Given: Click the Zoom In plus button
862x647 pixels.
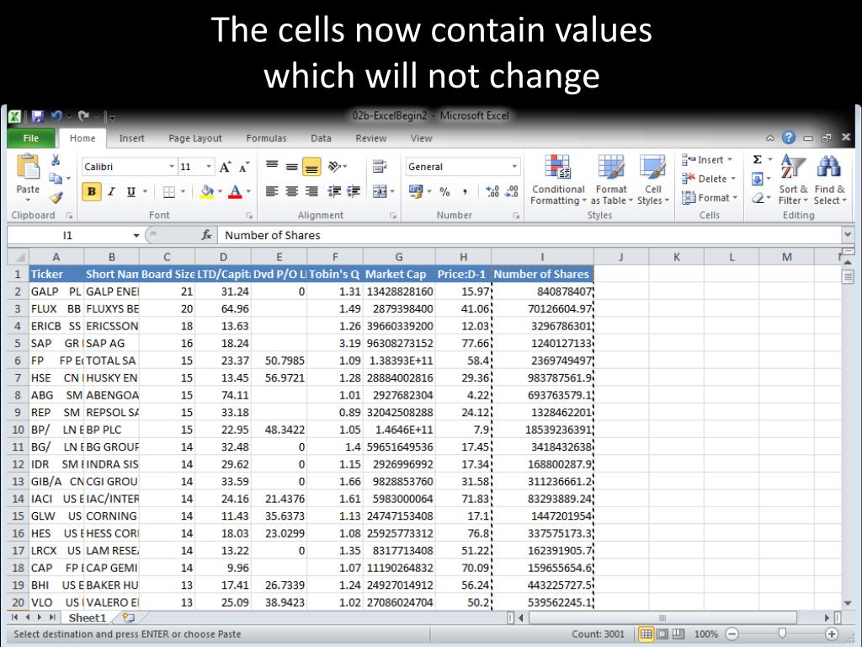Looking at the screenshot, I should [x=832, y=634].
